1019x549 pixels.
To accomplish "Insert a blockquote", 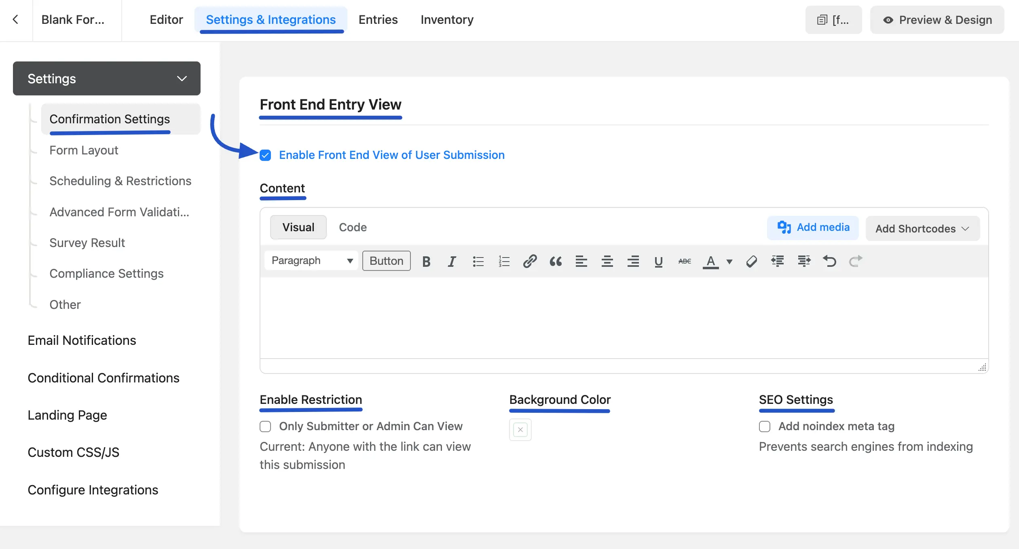I will [x=556, y=261].
